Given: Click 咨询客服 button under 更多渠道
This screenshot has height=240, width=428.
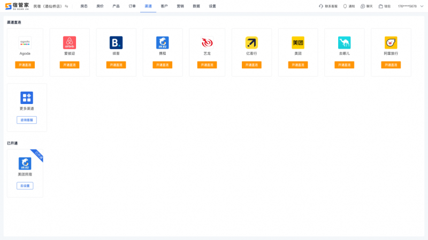Looking at the screenshot, I should 27,120.
